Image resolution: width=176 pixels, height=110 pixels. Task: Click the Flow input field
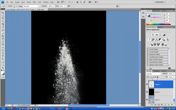click(x=62, y=6)
